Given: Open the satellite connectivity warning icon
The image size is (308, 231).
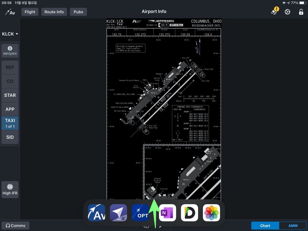Looking at the screenshot, I should 274,12.
